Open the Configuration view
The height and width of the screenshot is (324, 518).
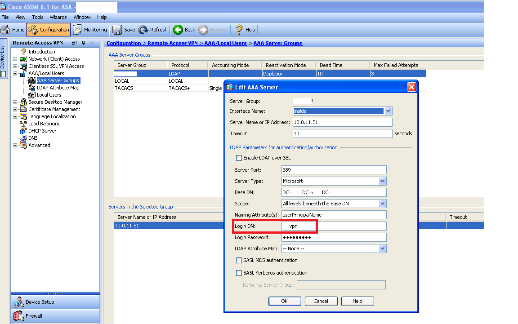tap(48, 30)
